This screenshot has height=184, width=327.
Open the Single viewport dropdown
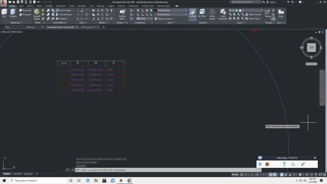165,18
